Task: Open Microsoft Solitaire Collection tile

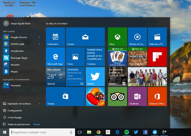Action: point(118,57)
